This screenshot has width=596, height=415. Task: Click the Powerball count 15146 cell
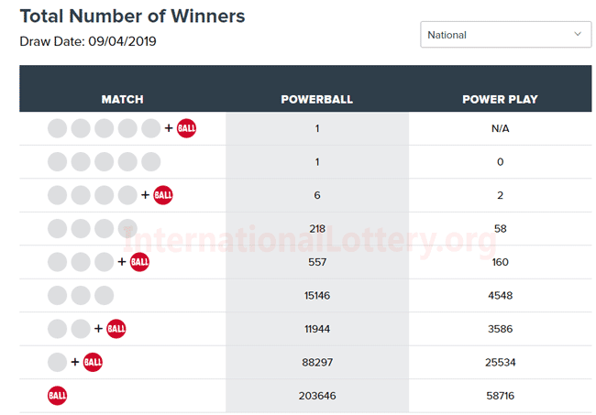tap(316, 296)
